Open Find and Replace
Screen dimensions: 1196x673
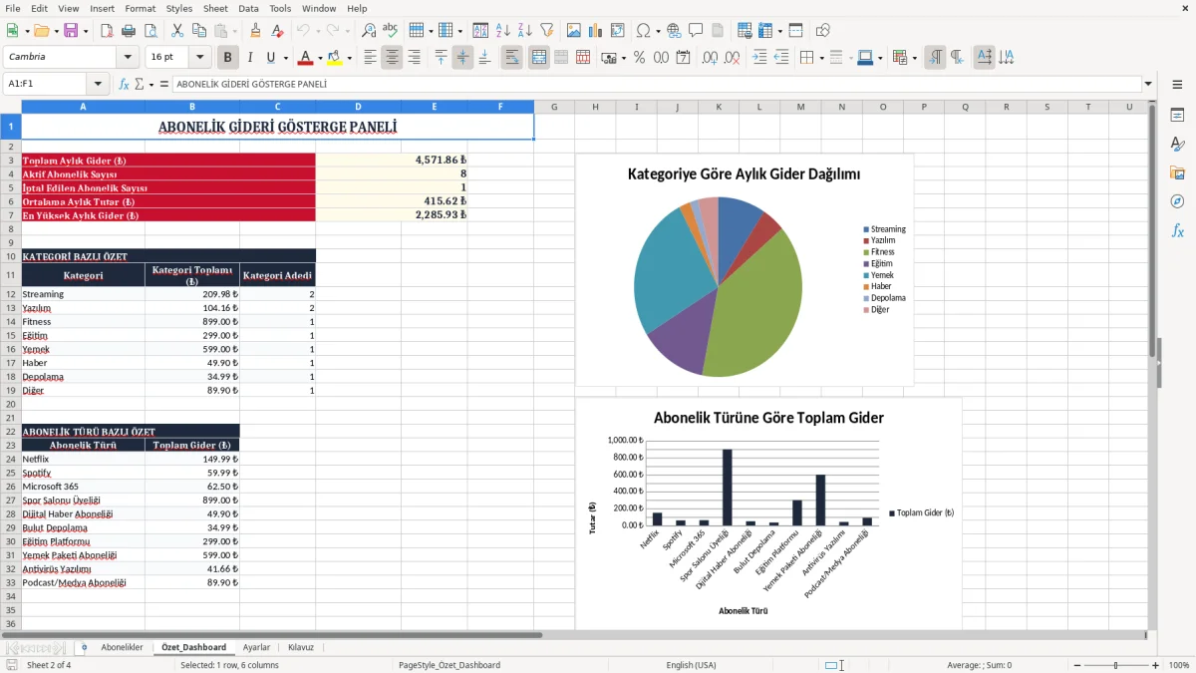[x=369, y=31]
